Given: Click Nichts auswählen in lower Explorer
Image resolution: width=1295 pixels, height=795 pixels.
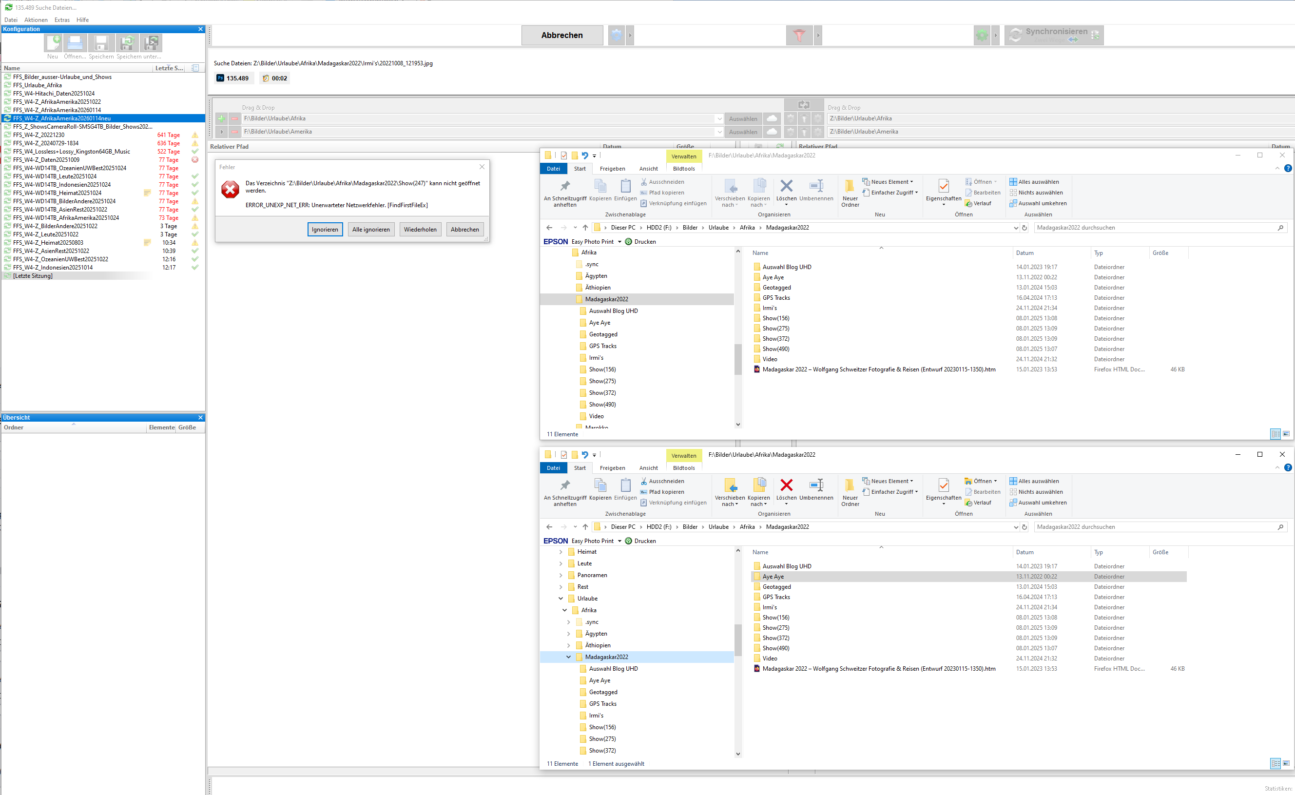Looking at the screenshot, I should coord(1036,492).
